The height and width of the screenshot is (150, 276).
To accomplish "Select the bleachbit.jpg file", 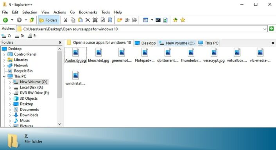I will point(99,55).
